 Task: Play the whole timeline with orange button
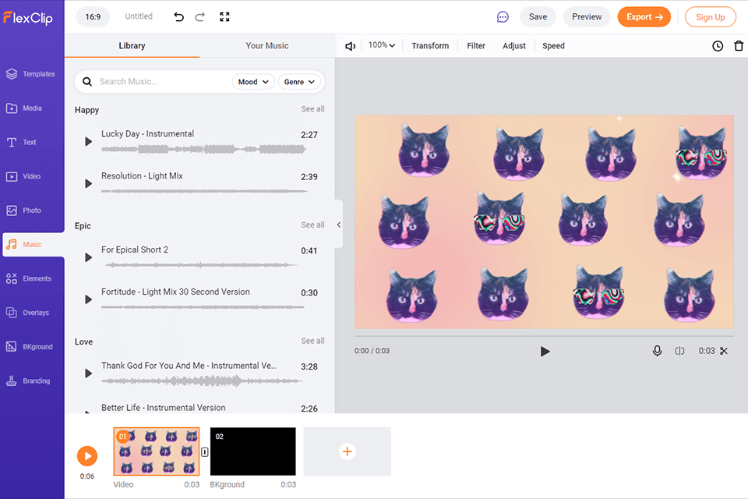coord(87,456)
